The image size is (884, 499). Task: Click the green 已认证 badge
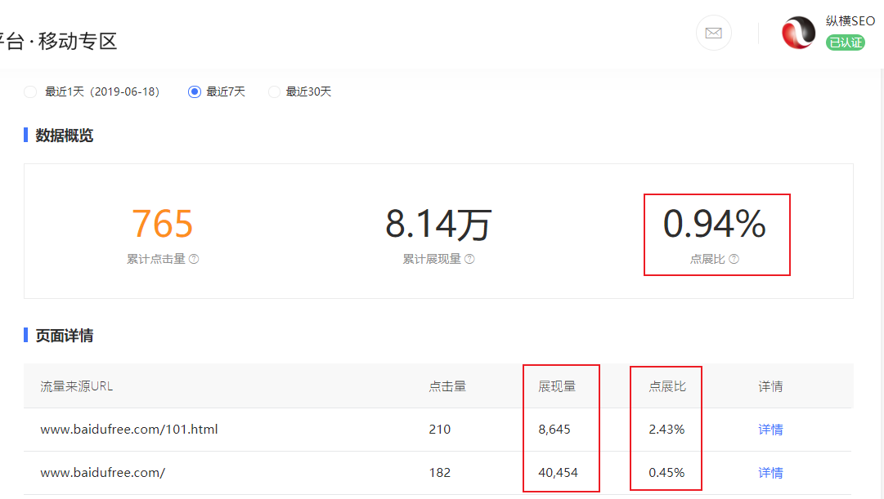coord(845,42)
